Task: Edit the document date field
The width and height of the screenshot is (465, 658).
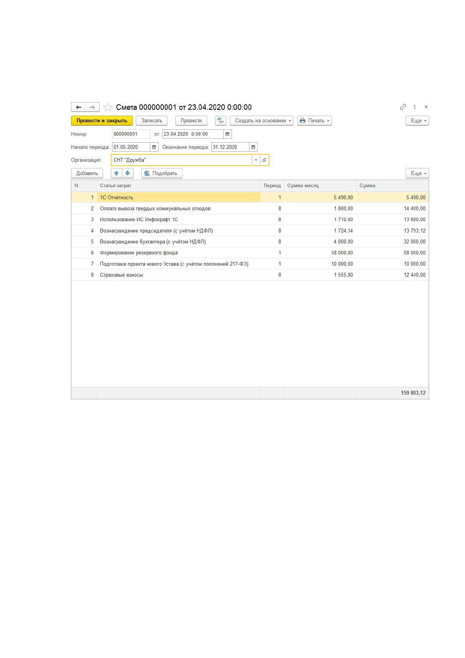Action: [193, 134]
